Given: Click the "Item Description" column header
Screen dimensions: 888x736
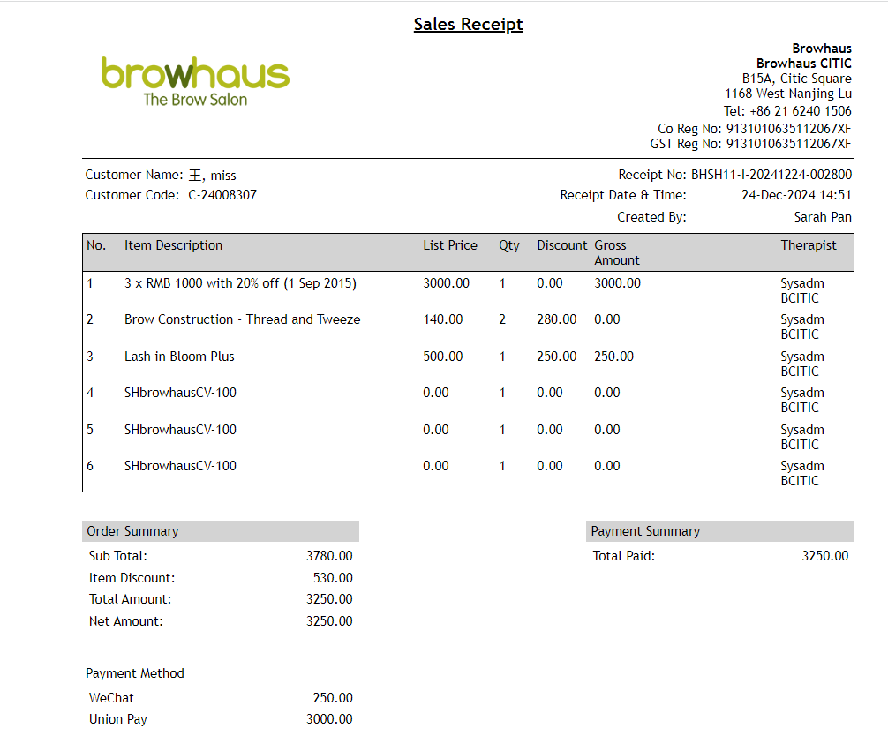Looking at the screenshot, I should [173, 245].
